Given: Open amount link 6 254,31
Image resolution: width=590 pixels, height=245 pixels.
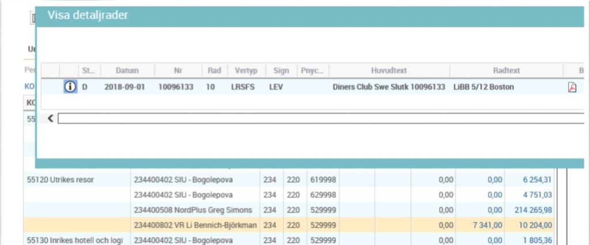Looking at the screenshot, I should pyautogui.click(x=537, y=180).
